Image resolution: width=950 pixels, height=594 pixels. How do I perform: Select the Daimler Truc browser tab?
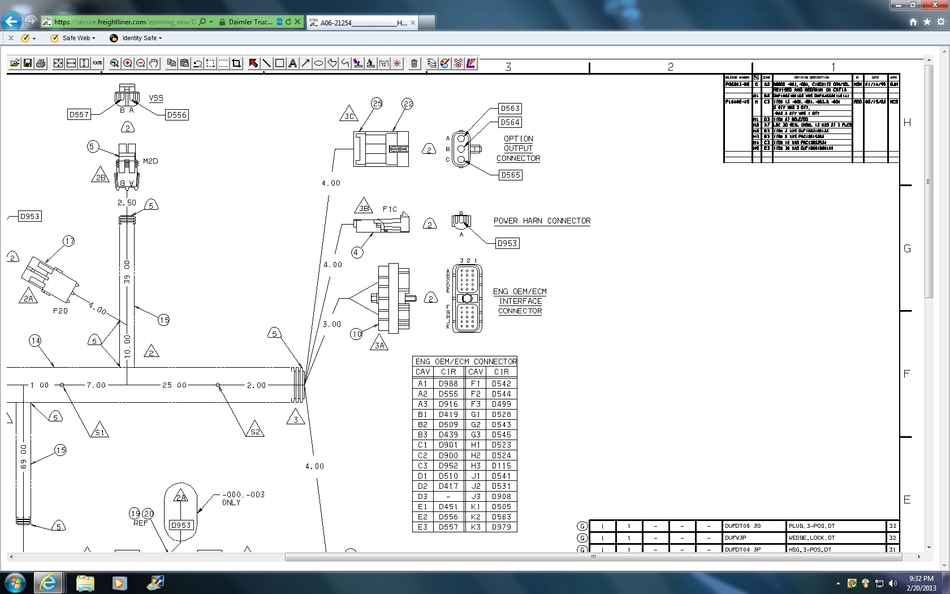251,22
